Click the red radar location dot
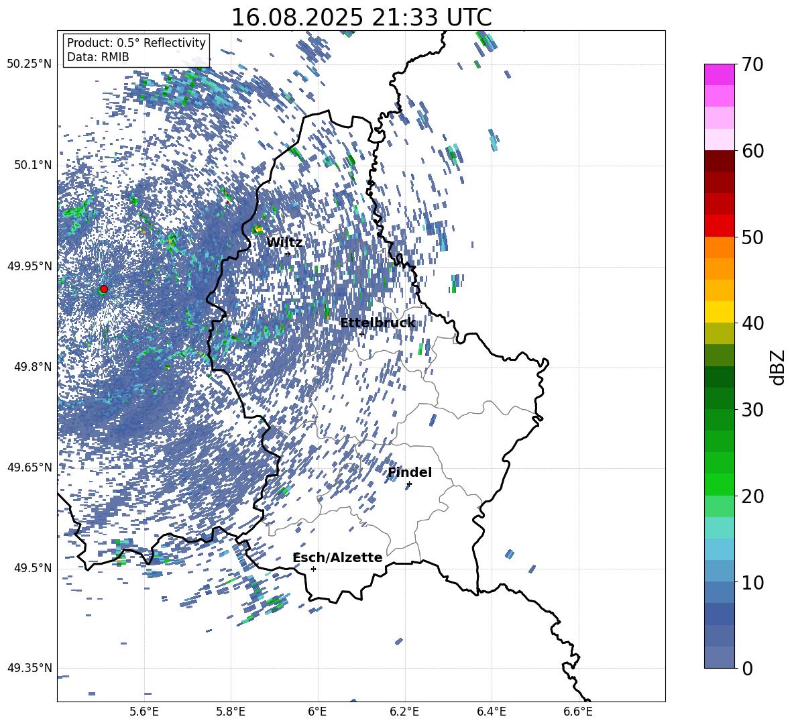The height and width of the screenshot is (725, 794). click(104, 288)
